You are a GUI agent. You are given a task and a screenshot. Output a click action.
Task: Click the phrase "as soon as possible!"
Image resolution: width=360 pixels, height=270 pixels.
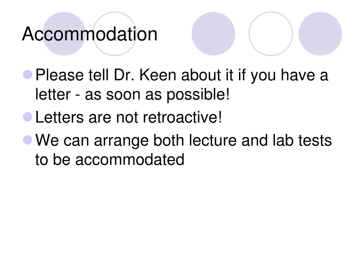(157, 94)
